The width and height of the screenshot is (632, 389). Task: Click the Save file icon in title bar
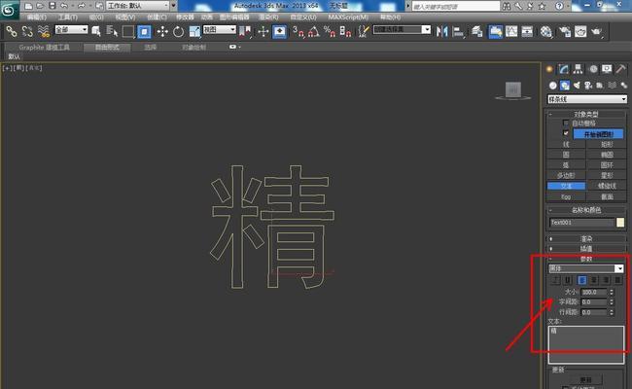[x=53, y=6]
